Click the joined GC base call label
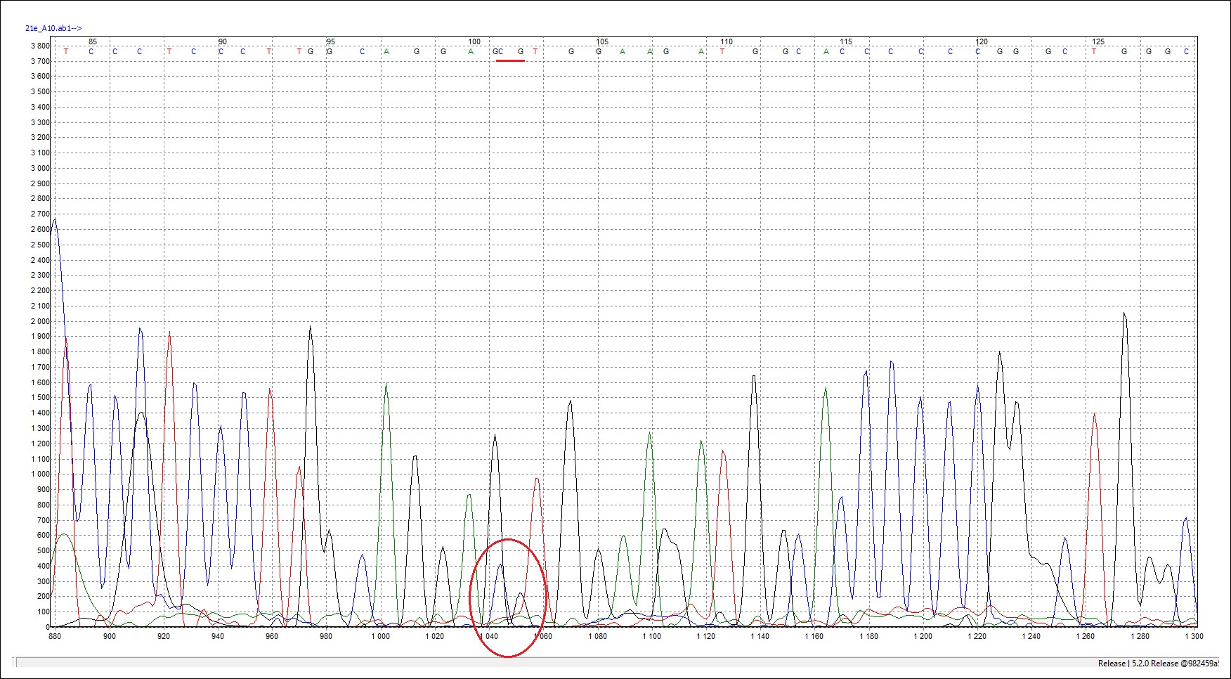1231x679 pixels. pyautogui.click(x=498, y=51)
